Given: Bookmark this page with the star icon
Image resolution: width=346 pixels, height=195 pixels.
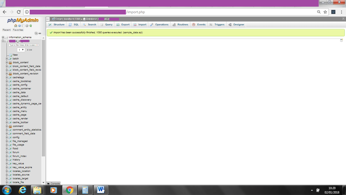Looking at the screenshot, I should coord(325,12).
